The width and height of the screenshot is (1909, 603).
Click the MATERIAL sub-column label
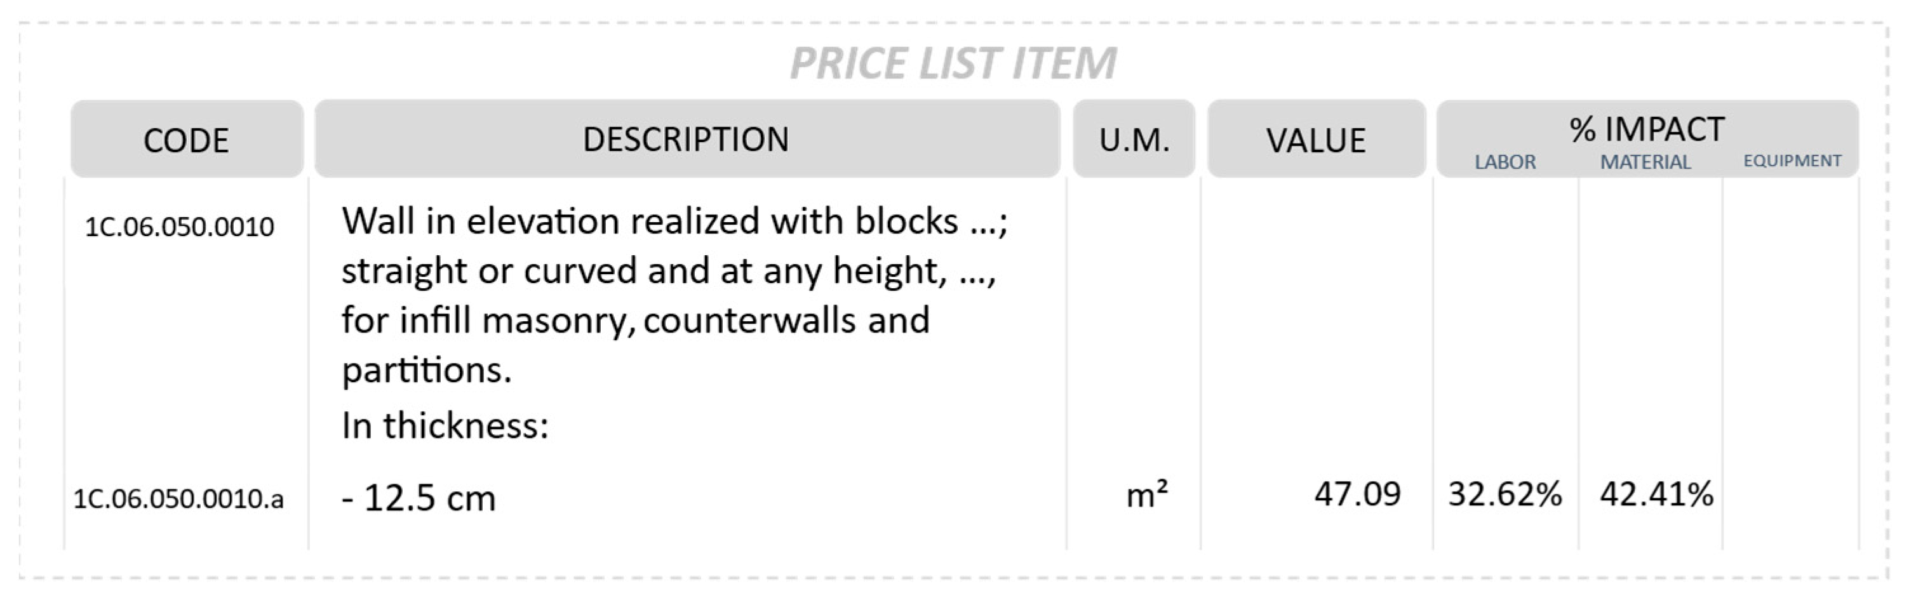pos(1645,162)
